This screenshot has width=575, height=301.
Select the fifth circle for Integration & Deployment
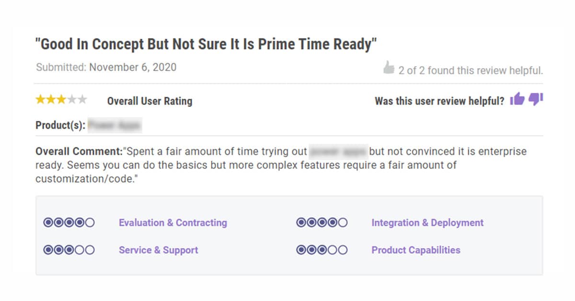343,222
